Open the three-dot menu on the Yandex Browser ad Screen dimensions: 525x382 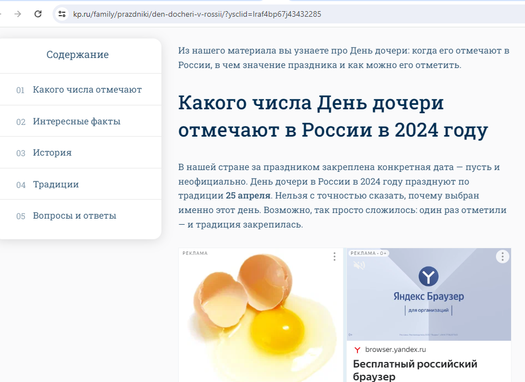pyautogui.click(x=503, y=257)
